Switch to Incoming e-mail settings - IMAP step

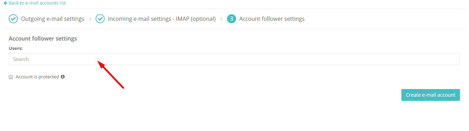click(162, 19)
